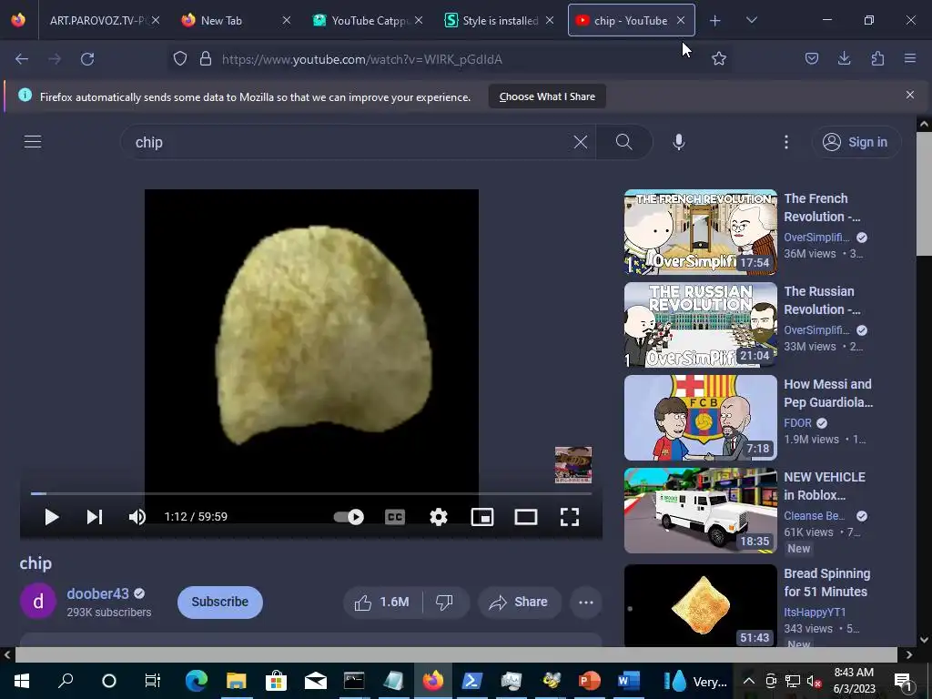Mute the video volume

(x=137, y=517)
